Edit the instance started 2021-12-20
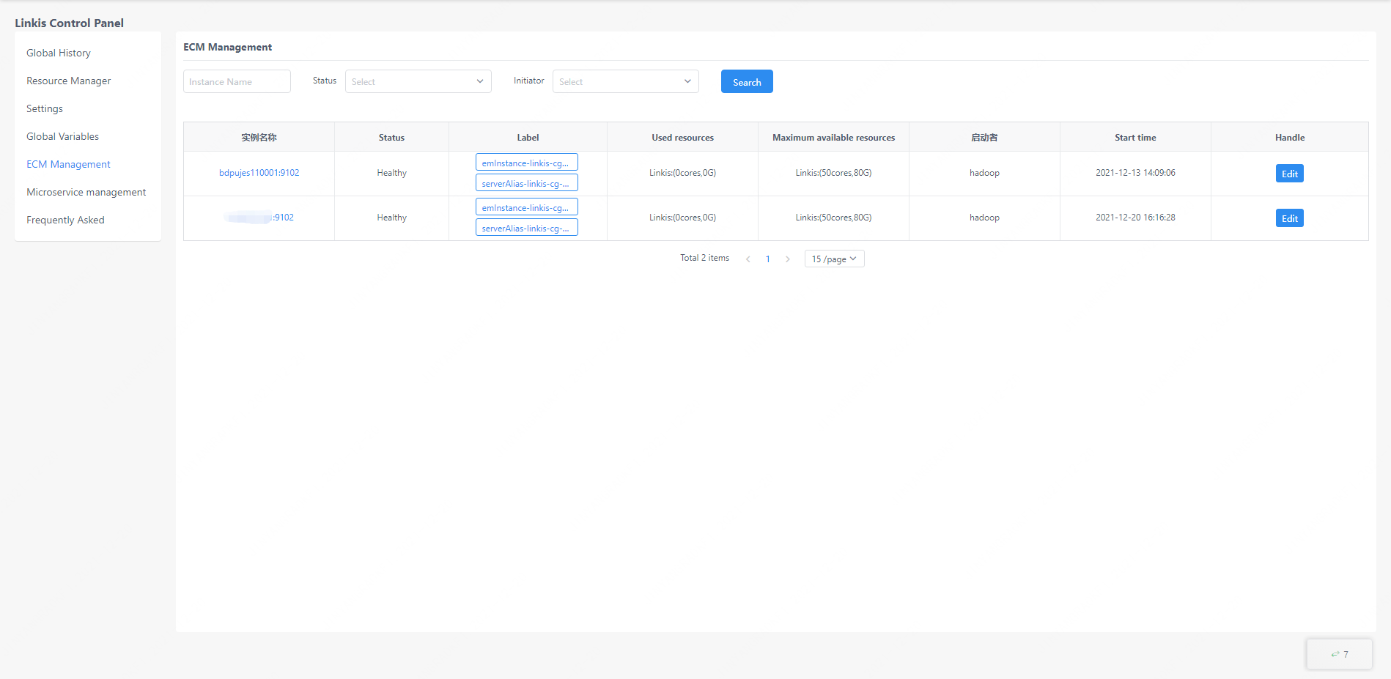 click(x=1289, y=218)
